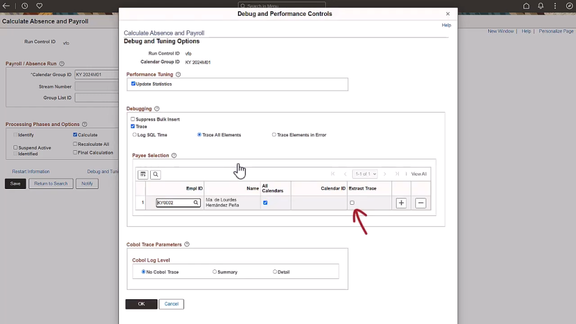
Task: Open the grid personalize icon in Payee Selection
Action: 143,174
